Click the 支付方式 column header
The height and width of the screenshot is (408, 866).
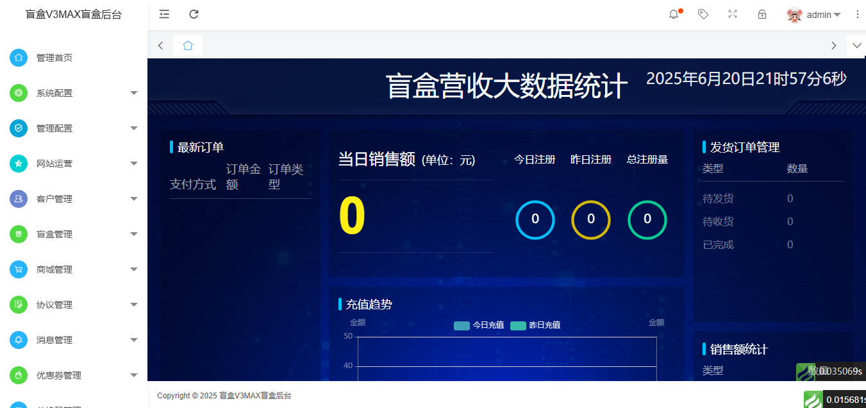[x=193, y=185]
